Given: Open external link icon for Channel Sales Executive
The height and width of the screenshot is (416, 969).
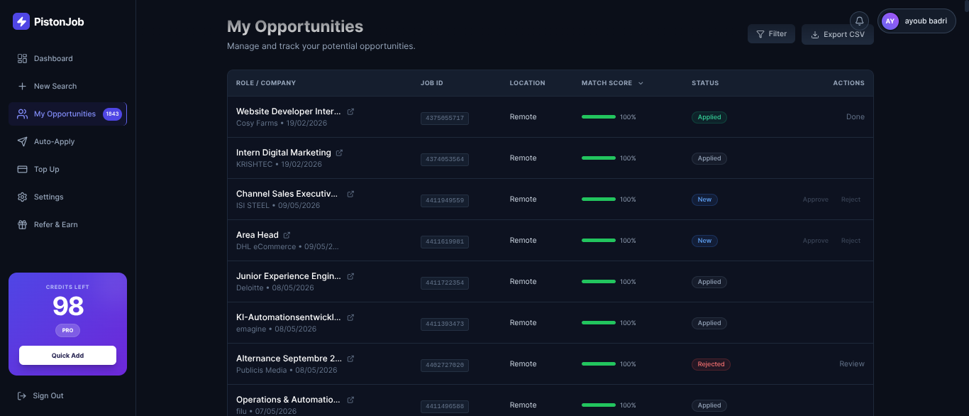Looking at the screenshot, I should pyautogui.click(x=350, y=194).
